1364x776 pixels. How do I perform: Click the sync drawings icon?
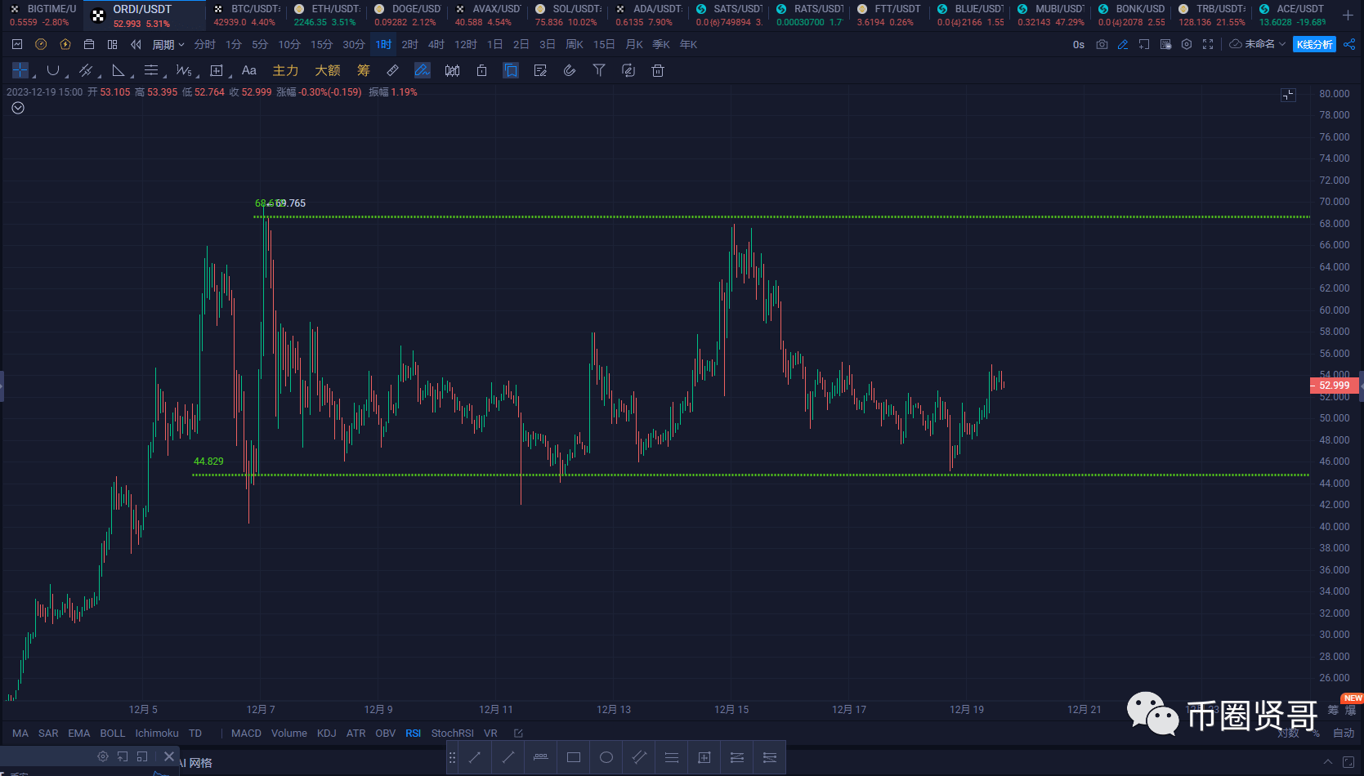click(x=628, y=70)
